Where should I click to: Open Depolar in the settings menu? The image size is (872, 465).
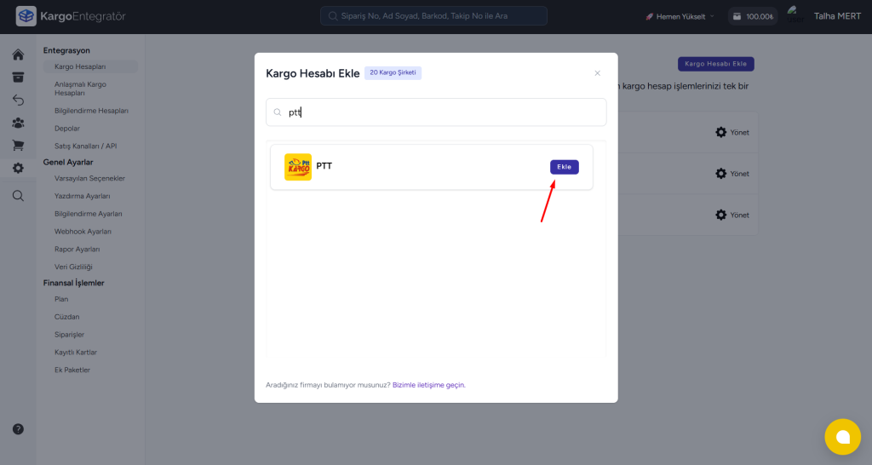click(67, 129)
